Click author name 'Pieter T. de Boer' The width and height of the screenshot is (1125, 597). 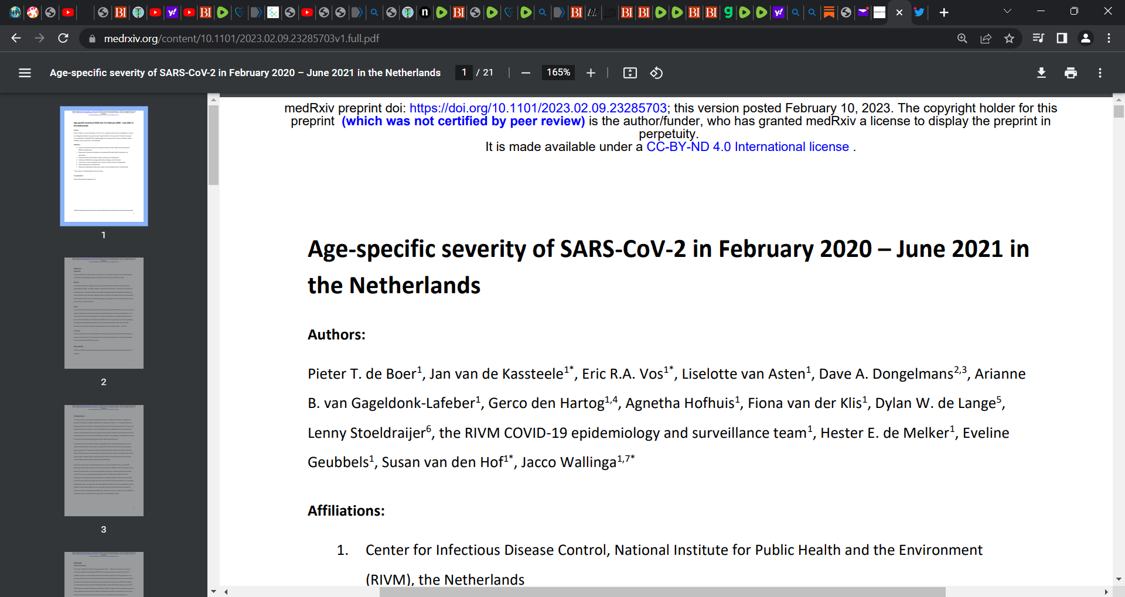[362, 374]
